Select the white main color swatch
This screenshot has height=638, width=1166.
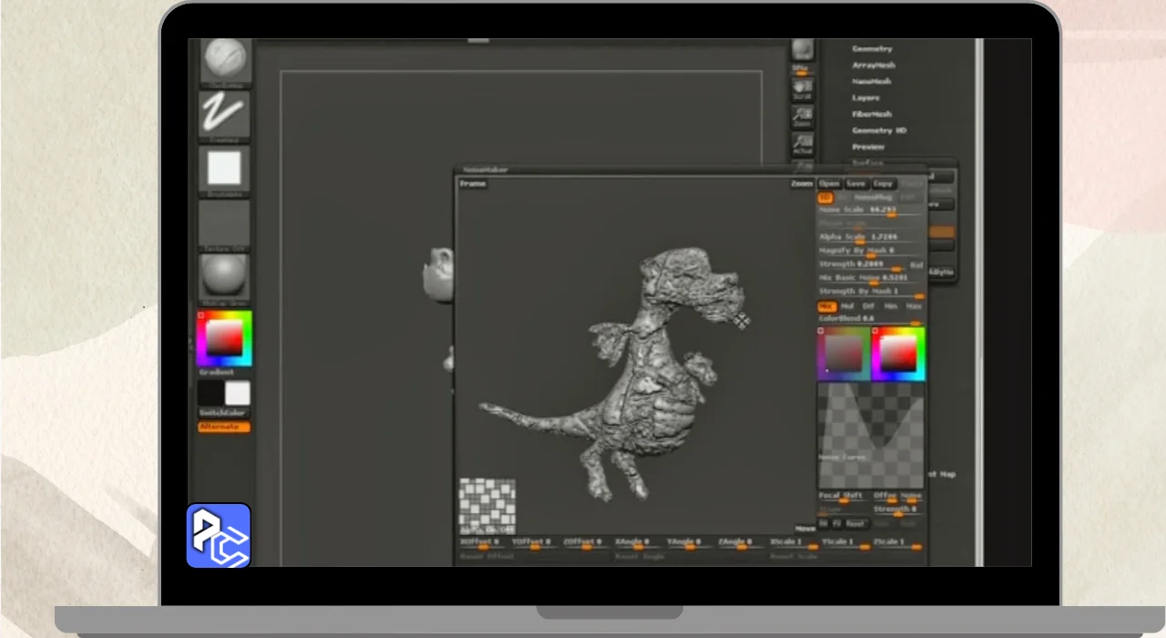(x=238, y=393)
